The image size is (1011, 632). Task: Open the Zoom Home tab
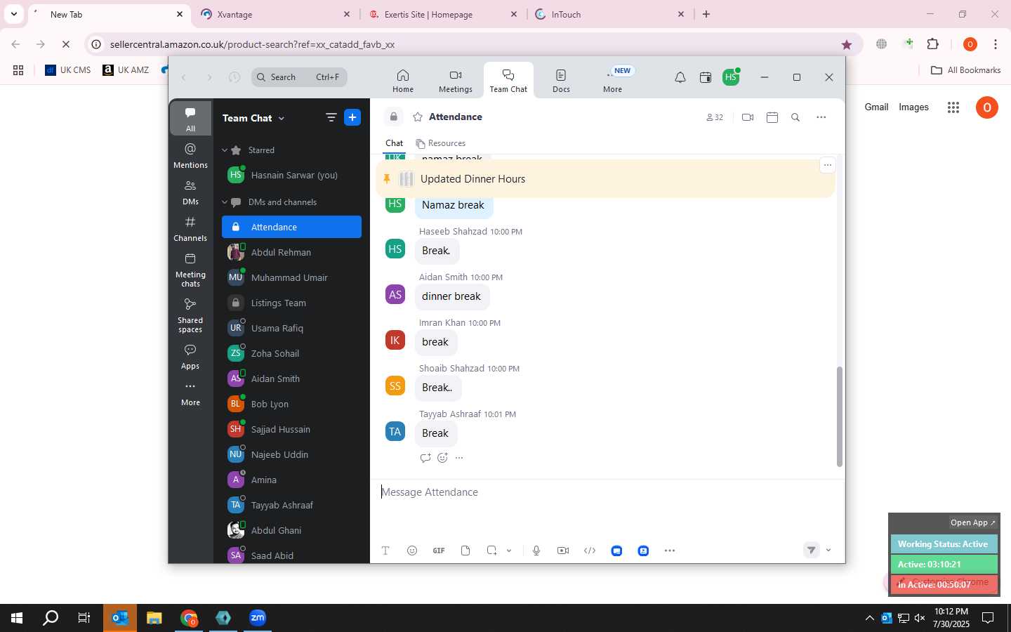tap(403, 80)
